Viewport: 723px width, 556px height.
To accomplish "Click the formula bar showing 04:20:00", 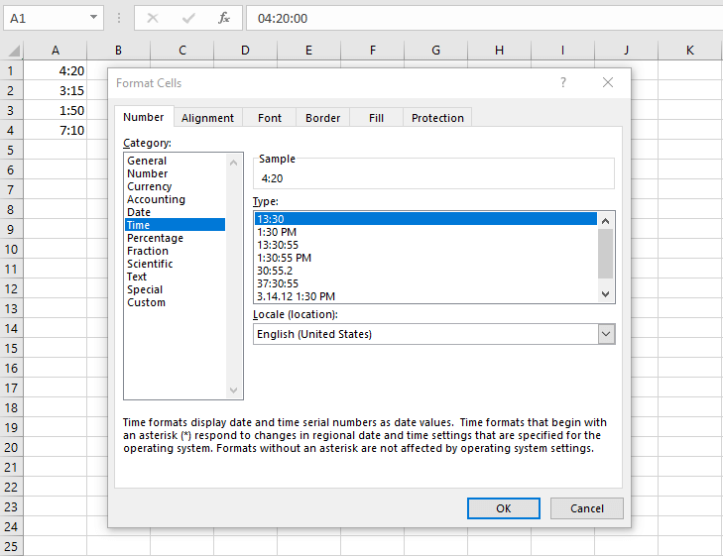I will pyautogui.click(x=484, y=18).
